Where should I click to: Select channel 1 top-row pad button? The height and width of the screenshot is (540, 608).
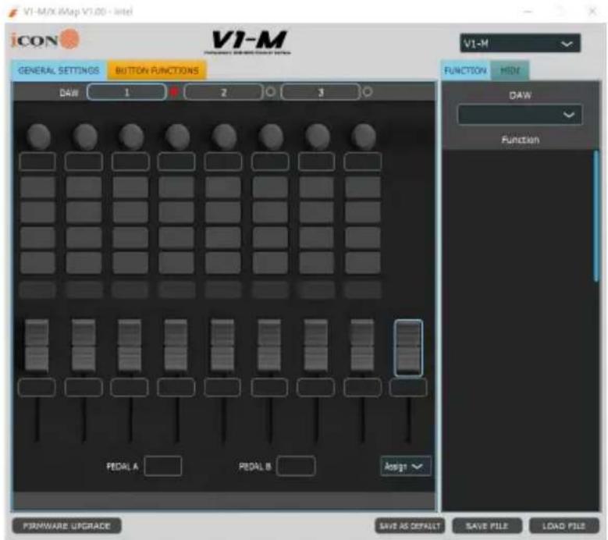pos(37,187)
